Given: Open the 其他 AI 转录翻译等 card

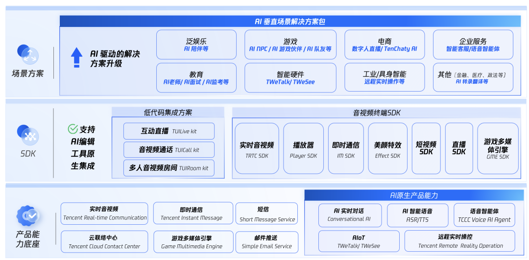Looking at the screenshot, I should [x=473, y=77].
